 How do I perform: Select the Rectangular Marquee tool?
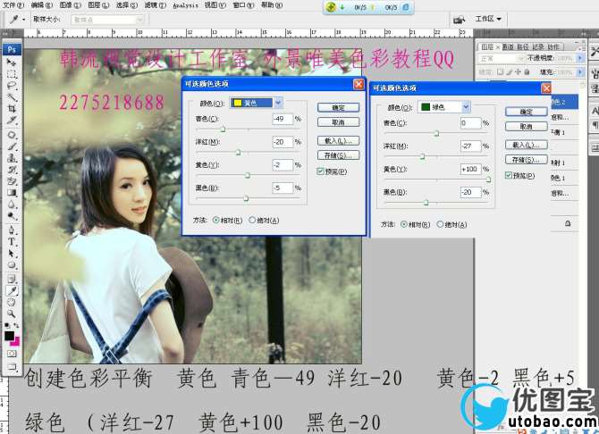(x=12, y=74)
